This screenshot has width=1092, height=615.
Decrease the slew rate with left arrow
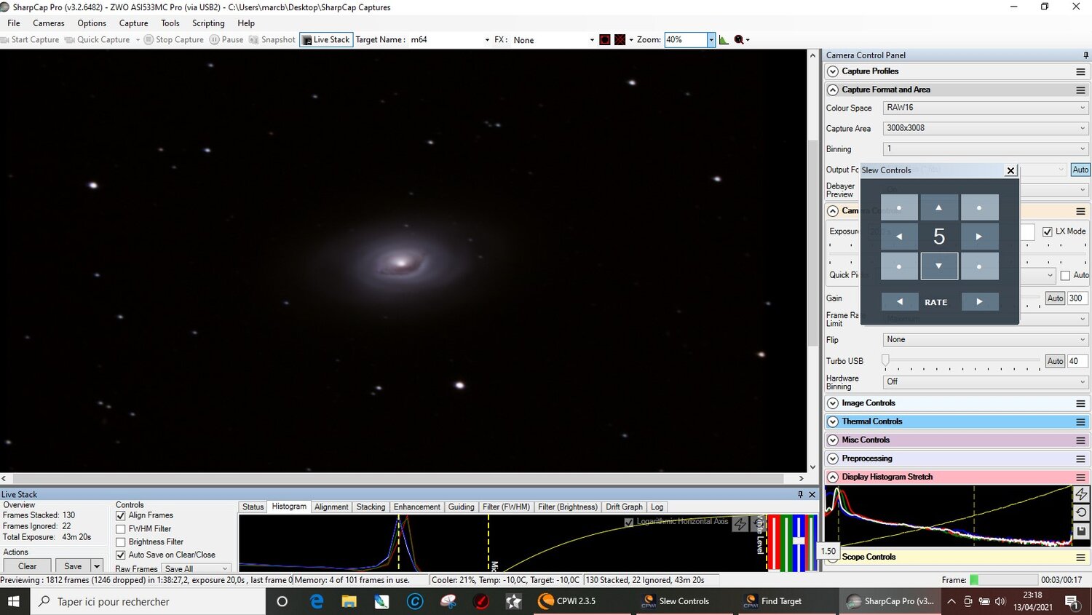[899, 301]
